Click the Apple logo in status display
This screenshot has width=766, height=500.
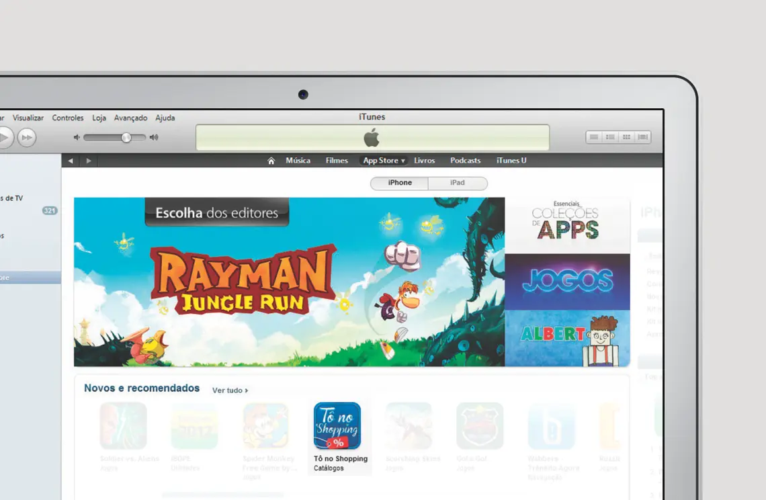click(372, 138)
